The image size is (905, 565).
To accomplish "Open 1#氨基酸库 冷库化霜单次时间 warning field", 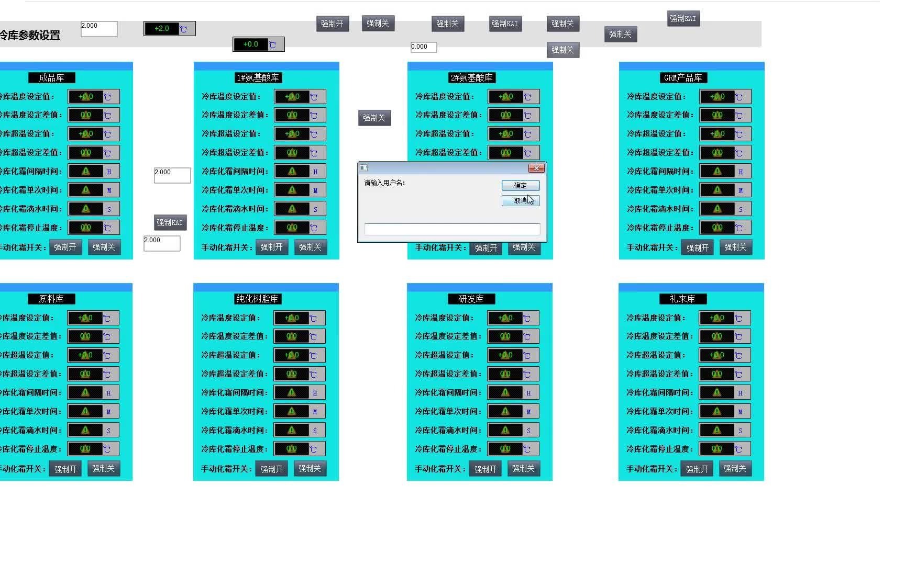I will pos(300,190).
